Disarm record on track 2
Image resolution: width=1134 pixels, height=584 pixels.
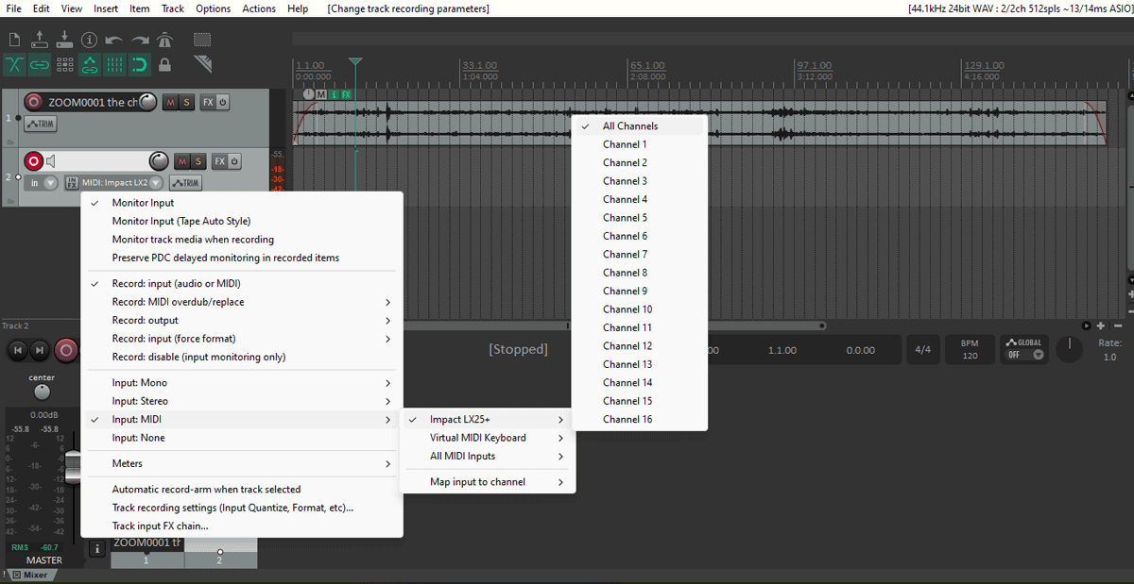[x=34, y=161]
